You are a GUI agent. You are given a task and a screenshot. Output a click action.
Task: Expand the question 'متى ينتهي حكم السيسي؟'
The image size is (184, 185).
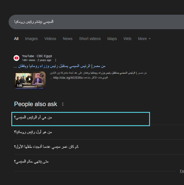click(x=99, y=162)
